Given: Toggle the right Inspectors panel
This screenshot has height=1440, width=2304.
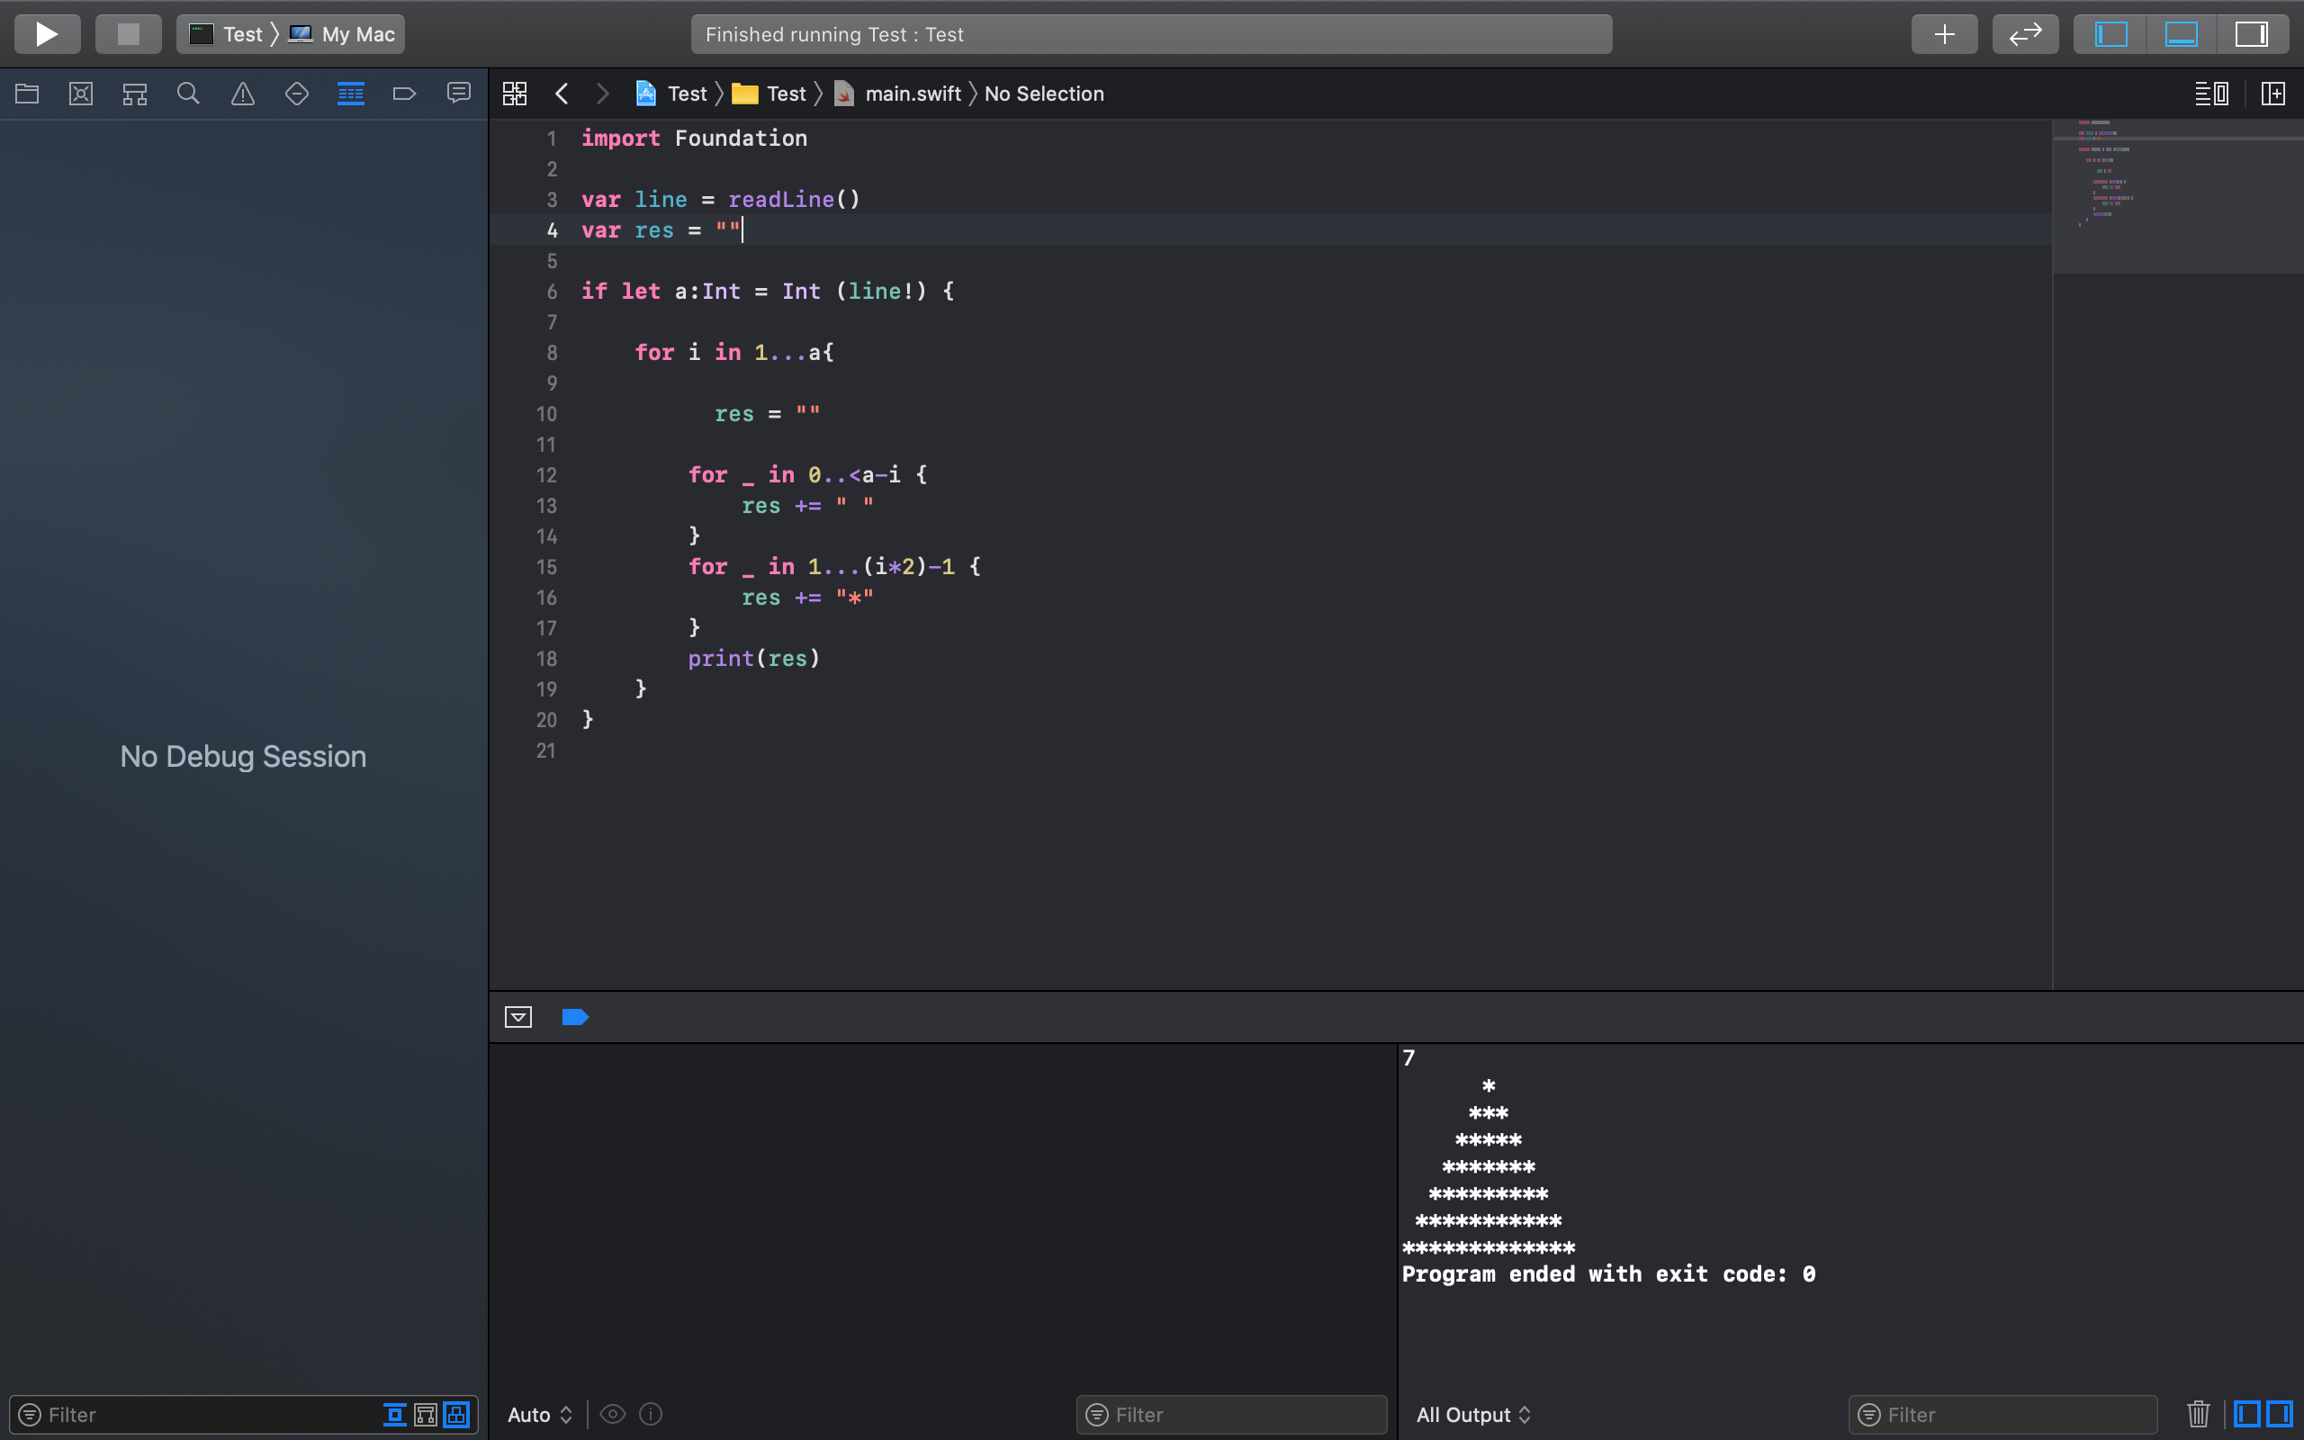Looking at the screenshot, I should 2251,34.
